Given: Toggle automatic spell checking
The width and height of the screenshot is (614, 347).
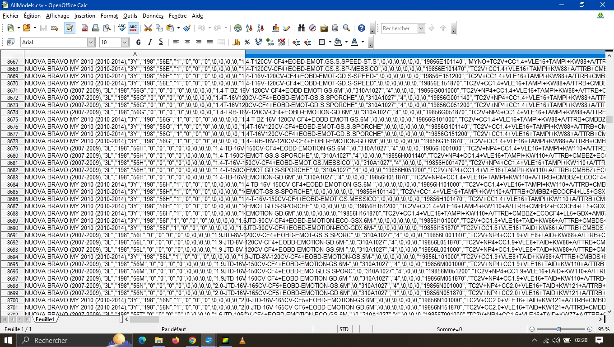Looking at the screenshot, I should [133, 28].
